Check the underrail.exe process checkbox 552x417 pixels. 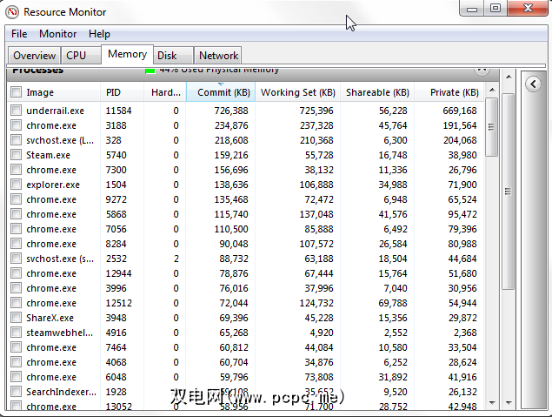pyautogui.click(x=16, y=111)
